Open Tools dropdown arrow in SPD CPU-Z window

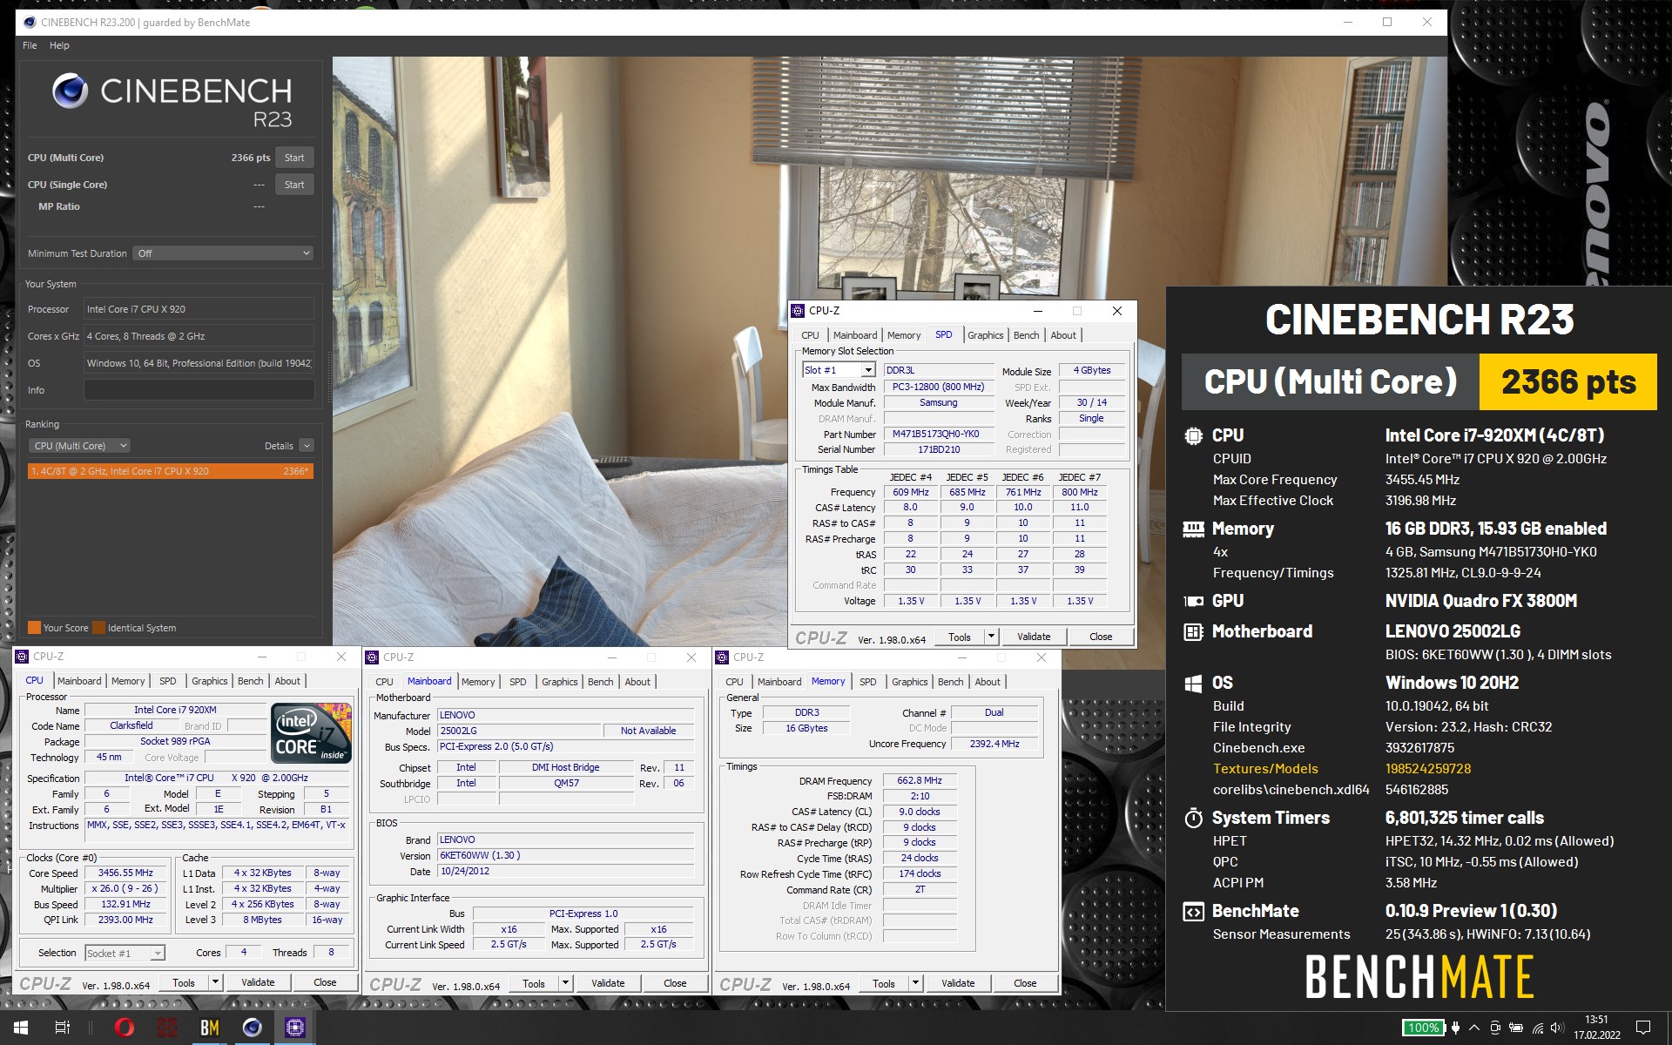[x=990, y=637]
